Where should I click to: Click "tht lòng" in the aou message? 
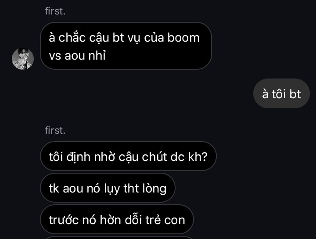(x=145, y=189)
